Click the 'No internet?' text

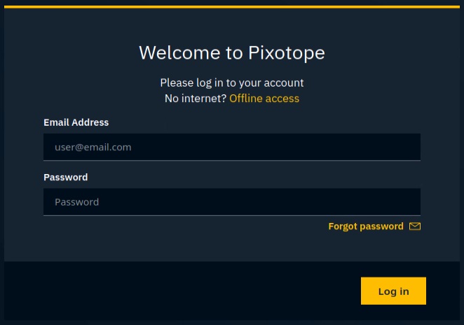click(x=196, y=99)
